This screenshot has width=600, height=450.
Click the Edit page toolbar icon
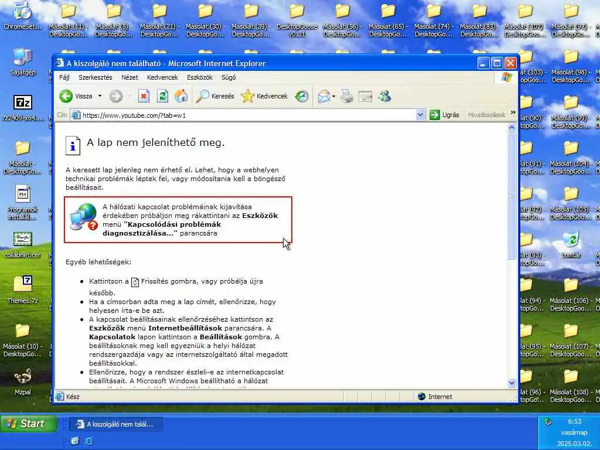pos(366,96)
